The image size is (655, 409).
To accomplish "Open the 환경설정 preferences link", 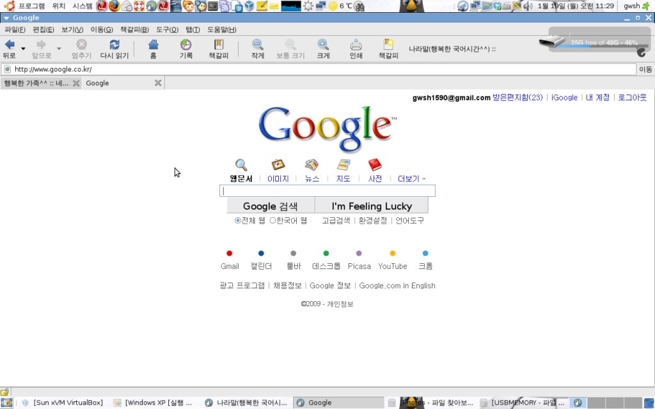I will point(373,220).
